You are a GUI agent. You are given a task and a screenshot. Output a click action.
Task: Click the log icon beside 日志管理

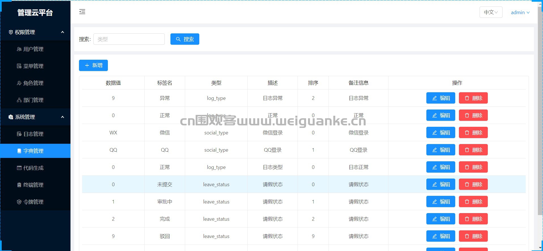click(19, 134)
